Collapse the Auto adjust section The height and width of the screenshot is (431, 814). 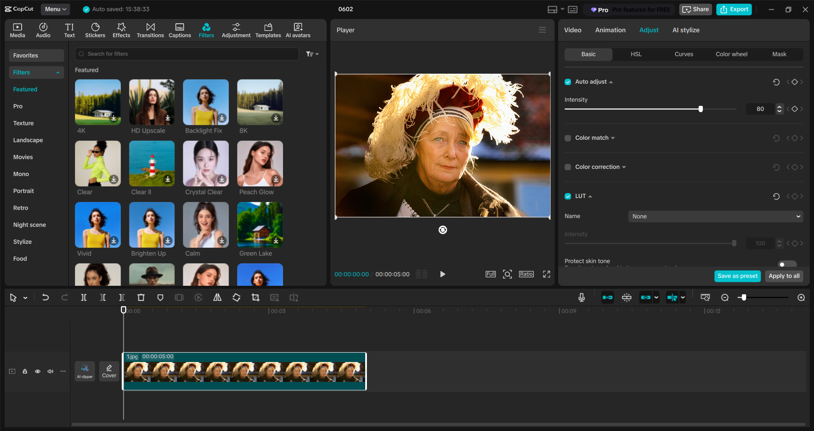pyautogui.click(x=611, y=82)
